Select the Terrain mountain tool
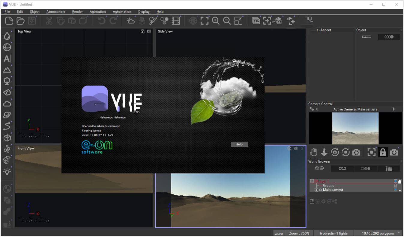 pyautogui.click(x=7, y=70)
